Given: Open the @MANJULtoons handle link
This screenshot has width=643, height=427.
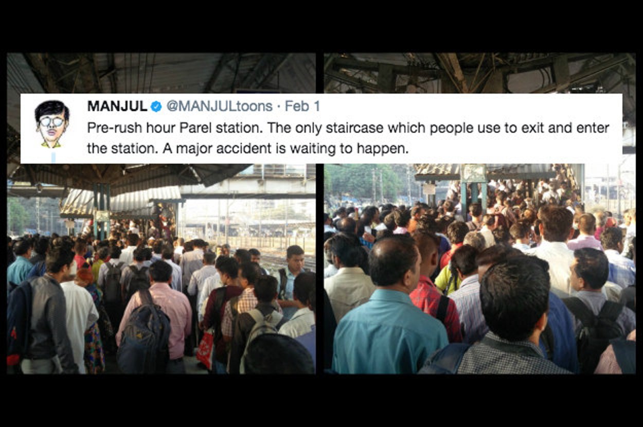Looking at the screenshot, I should [x=219, y=106].
